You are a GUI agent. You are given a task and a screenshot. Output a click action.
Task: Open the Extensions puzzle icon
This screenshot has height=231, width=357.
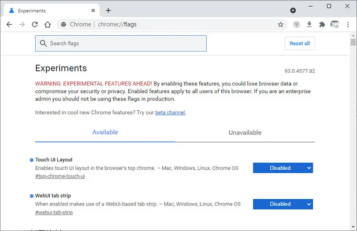[322, 24]
